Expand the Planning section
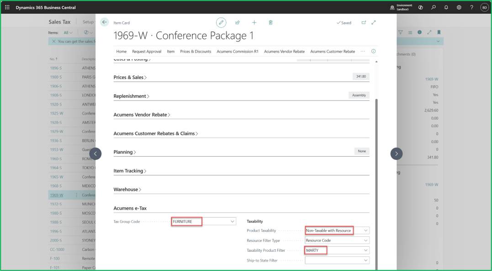492x271 pixels. pos(125,152)
